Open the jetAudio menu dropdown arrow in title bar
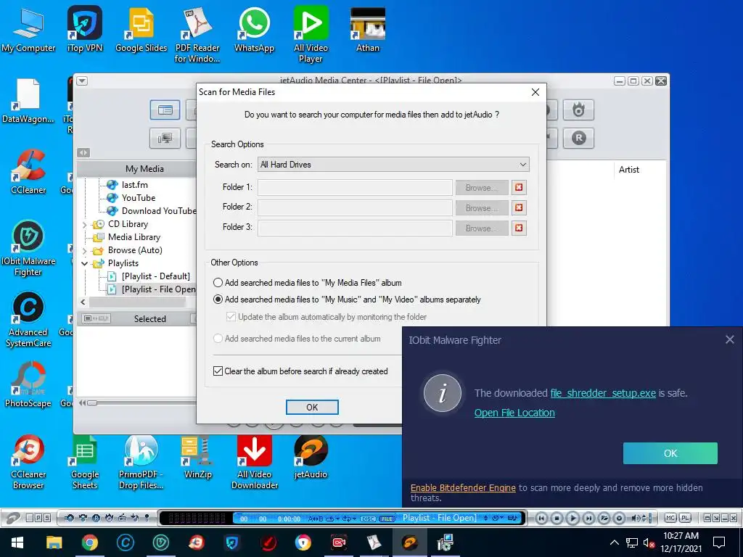 [82, 81]
